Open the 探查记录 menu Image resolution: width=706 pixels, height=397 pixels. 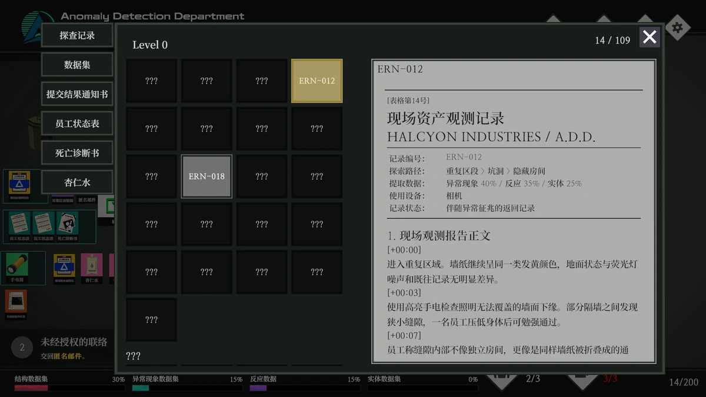77,35
